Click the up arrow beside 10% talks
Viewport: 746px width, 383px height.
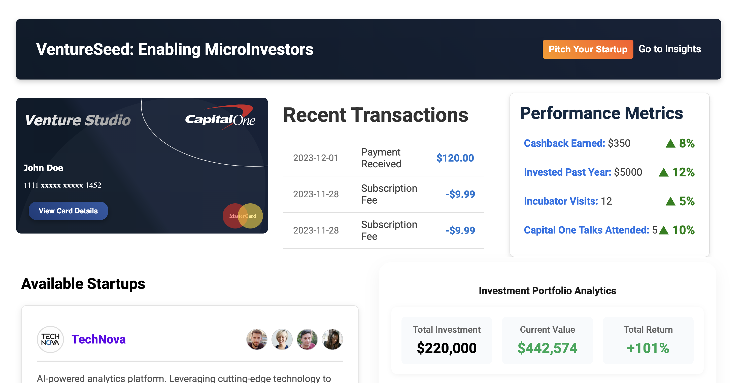pos(663,230)
